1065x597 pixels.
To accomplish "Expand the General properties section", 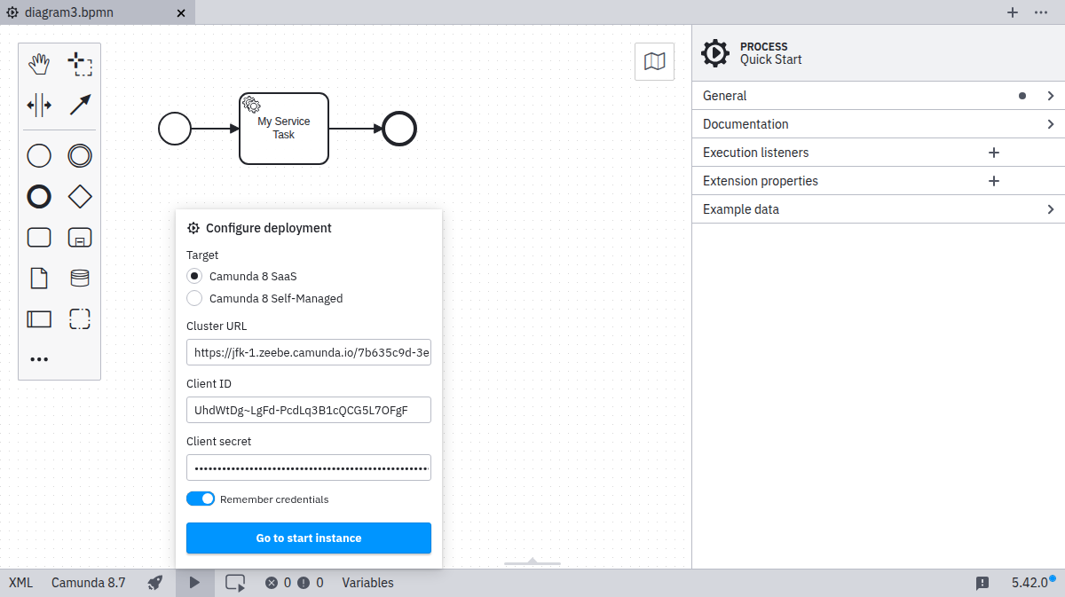I will point(879,95).
